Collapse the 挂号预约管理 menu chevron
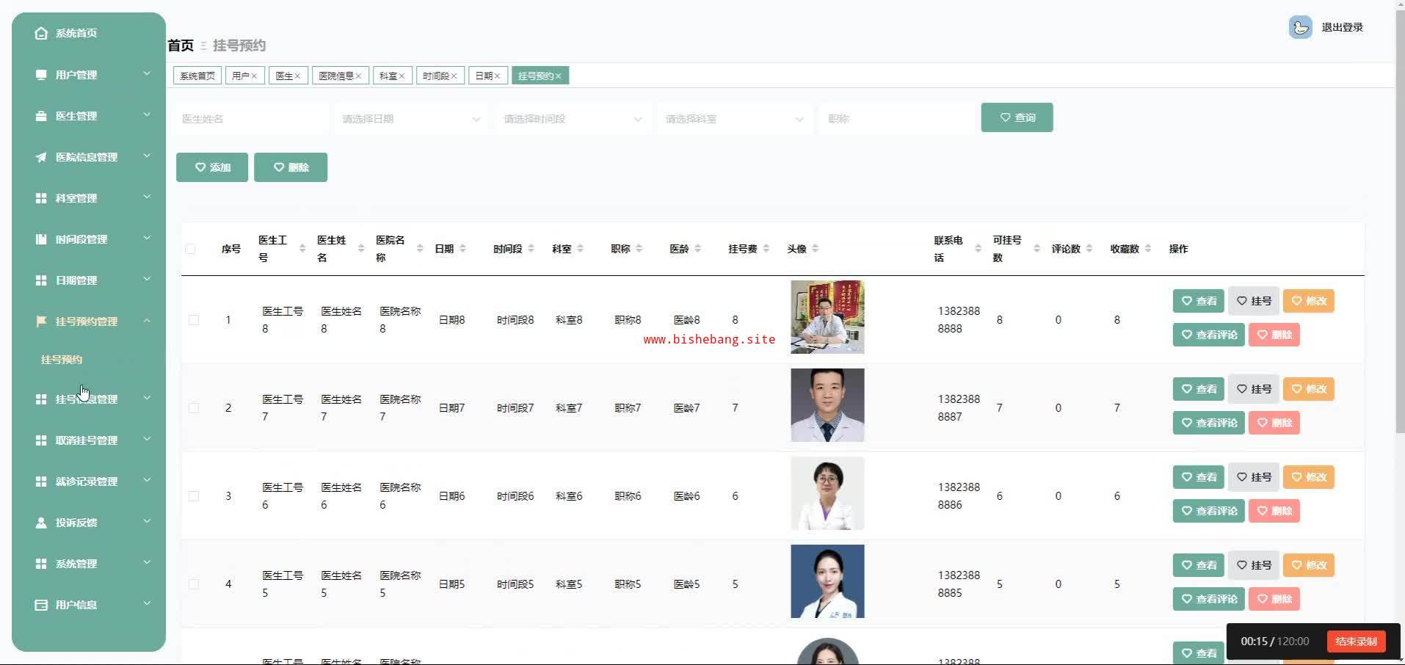Viewport: 1405px width, 665px height. pos(147,321)
